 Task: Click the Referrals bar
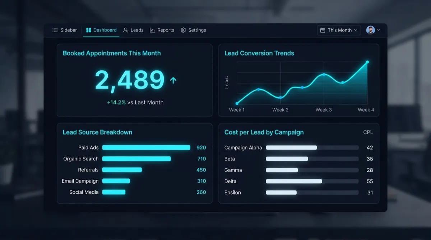point(122,170)
